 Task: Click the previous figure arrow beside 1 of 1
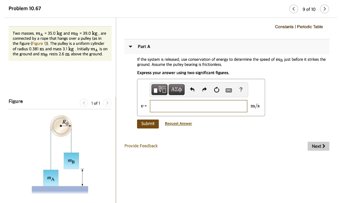84,103
